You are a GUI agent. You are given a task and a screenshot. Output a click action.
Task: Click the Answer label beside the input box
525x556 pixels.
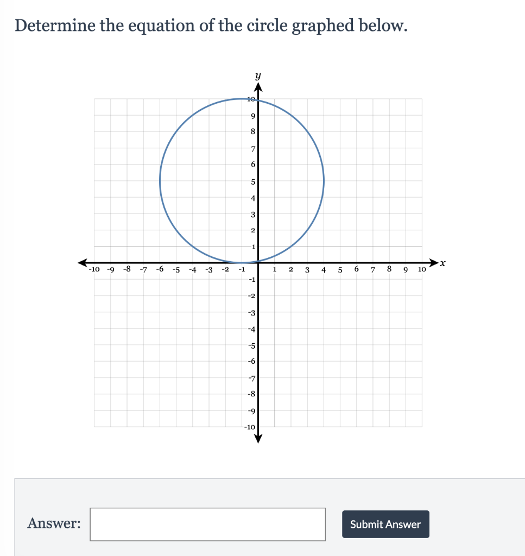click(54, 523)
